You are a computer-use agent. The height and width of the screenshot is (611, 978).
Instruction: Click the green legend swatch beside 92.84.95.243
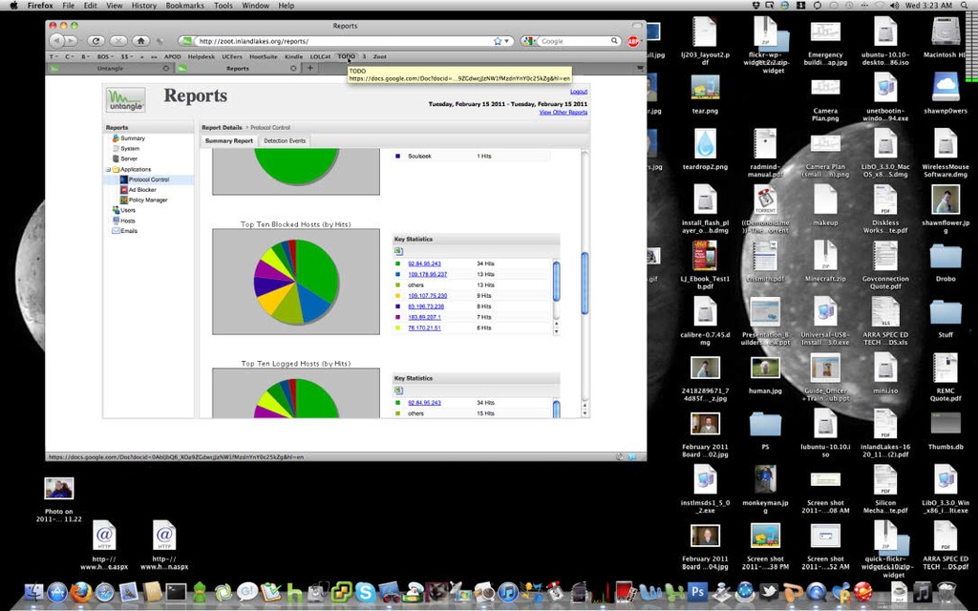[x=397, y=263]
